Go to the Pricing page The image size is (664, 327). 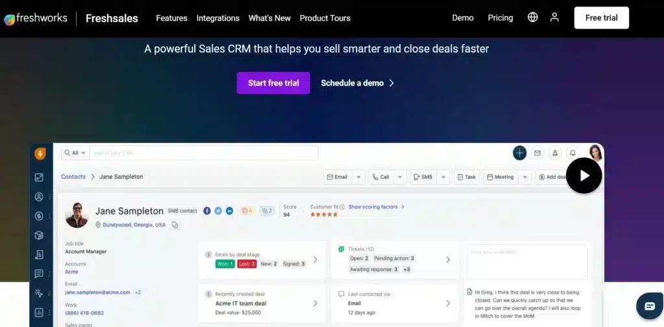coord(500,17)
